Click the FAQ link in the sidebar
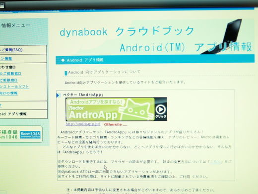 tap(11, 50)
